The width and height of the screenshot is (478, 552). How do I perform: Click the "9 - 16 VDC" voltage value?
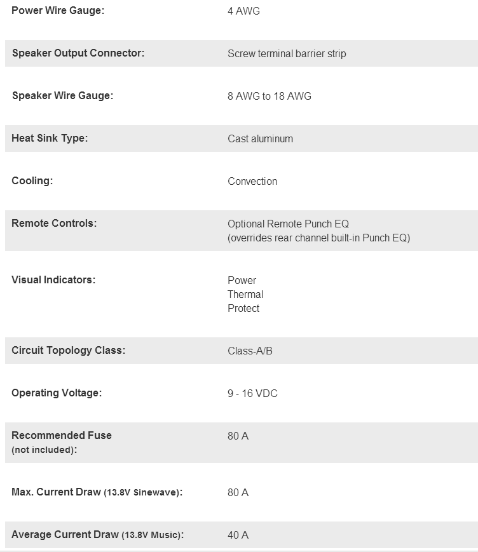pyautogui.click(x=252, y=394)
